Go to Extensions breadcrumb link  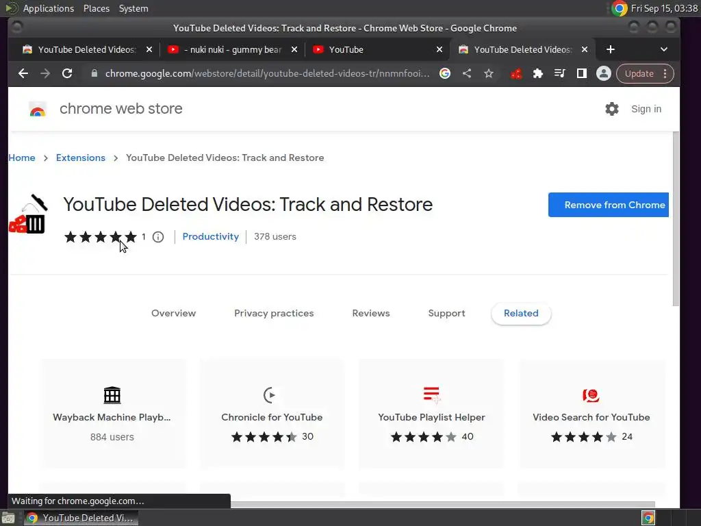(81, 158)
